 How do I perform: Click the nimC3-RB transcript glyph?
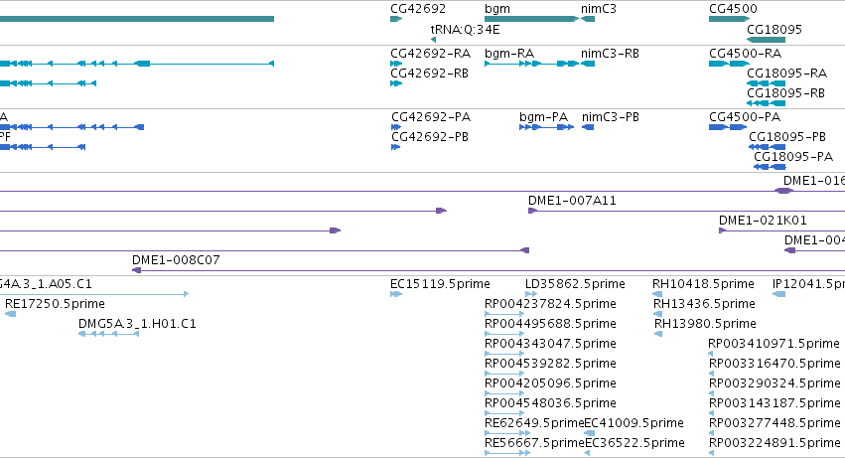click(x=588, y=64)
